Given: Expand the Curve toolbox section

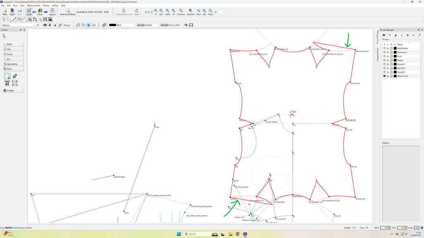Looking at the screenshot, I should point(12,54).
